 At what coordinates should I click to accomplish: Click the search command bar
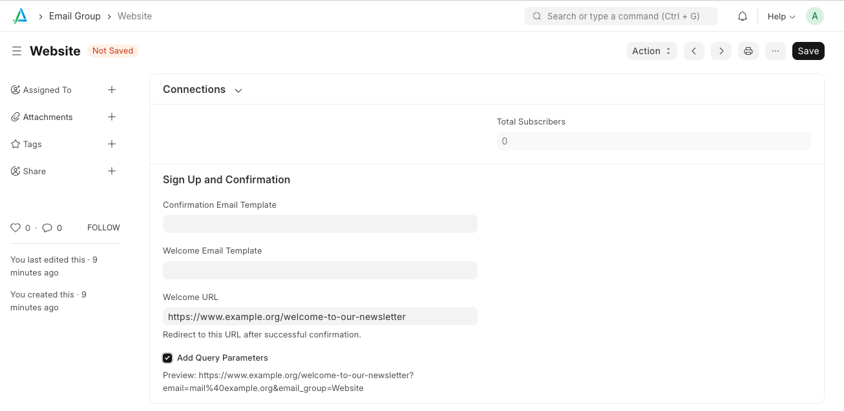tap(620, 16)
